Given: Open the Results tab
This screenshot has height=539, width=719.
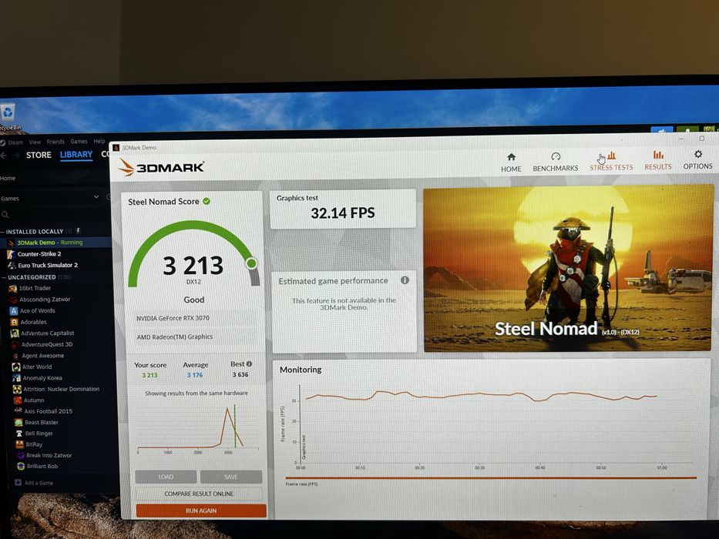Looking at the screenshot, I should coord(657,160).
